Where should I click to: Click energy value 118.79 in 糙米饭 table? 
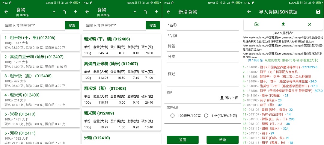point(103,103)
